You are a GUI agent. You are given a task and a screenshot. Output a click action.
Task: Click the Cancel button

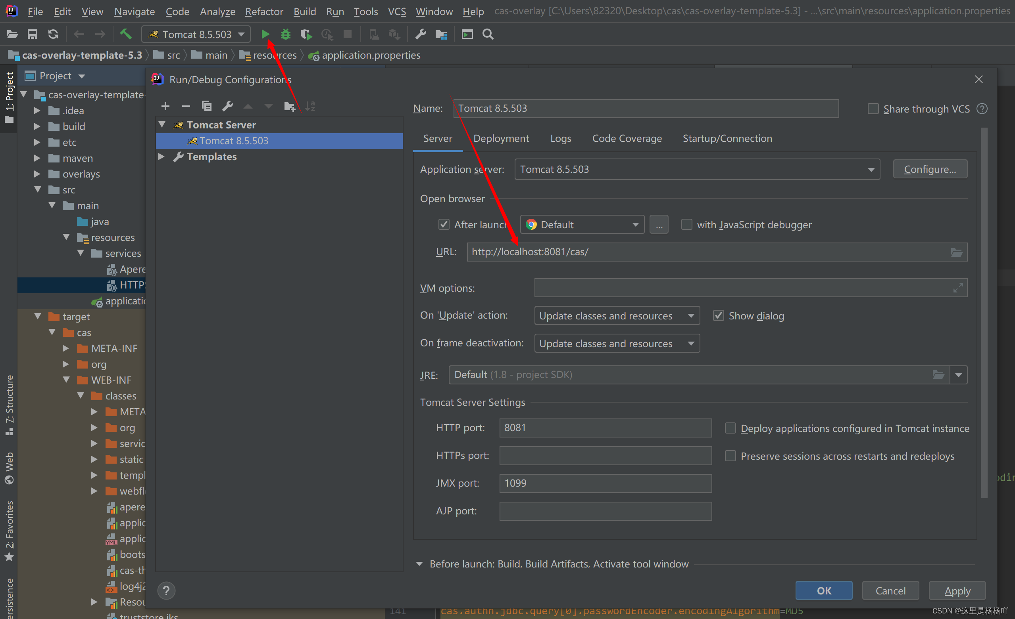tap(890, 590)
